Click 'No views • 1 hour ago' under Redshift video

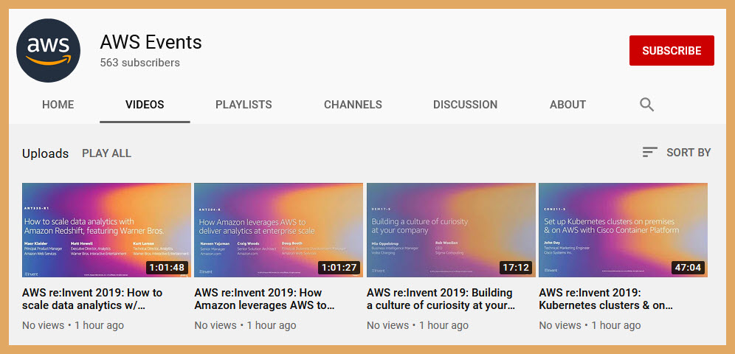pos(73,325)
